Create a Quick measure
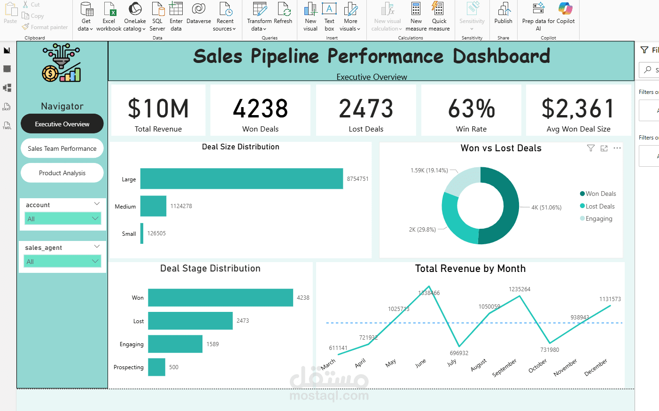 439,17
